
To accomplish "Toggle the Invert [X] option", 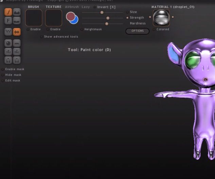I will click(95, 7).
